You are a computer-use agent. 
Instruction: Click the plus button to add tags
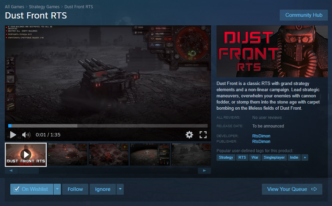point(305,157)
